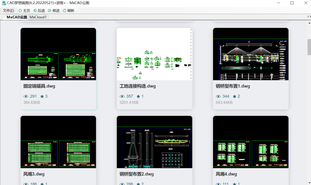Open the 风嘴4.dwg thumbnail
Image resolution: width=311 pixels, height=185 pixels.
point(251,142)
